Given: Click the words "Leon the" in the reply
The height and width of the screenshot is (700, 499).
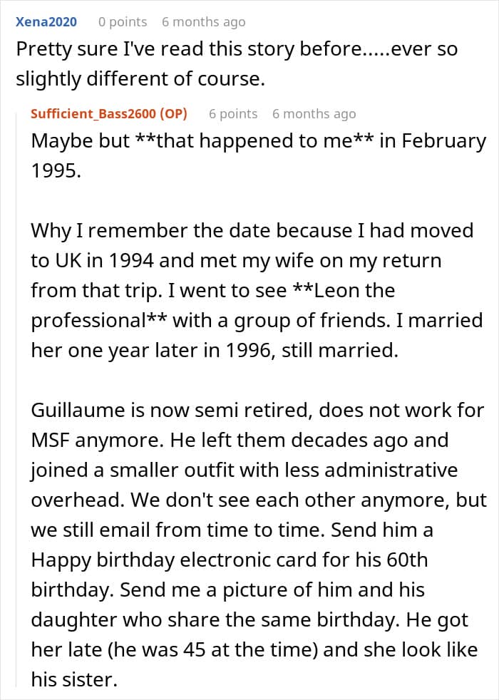Looking at the screenshot, I should pos(344,290).
